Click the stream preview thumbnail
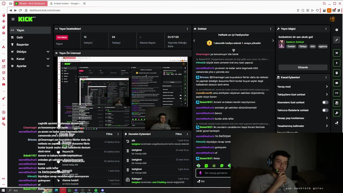Image resolution: width=343 pixels, height=193 pixels. [x=123, y=93]
